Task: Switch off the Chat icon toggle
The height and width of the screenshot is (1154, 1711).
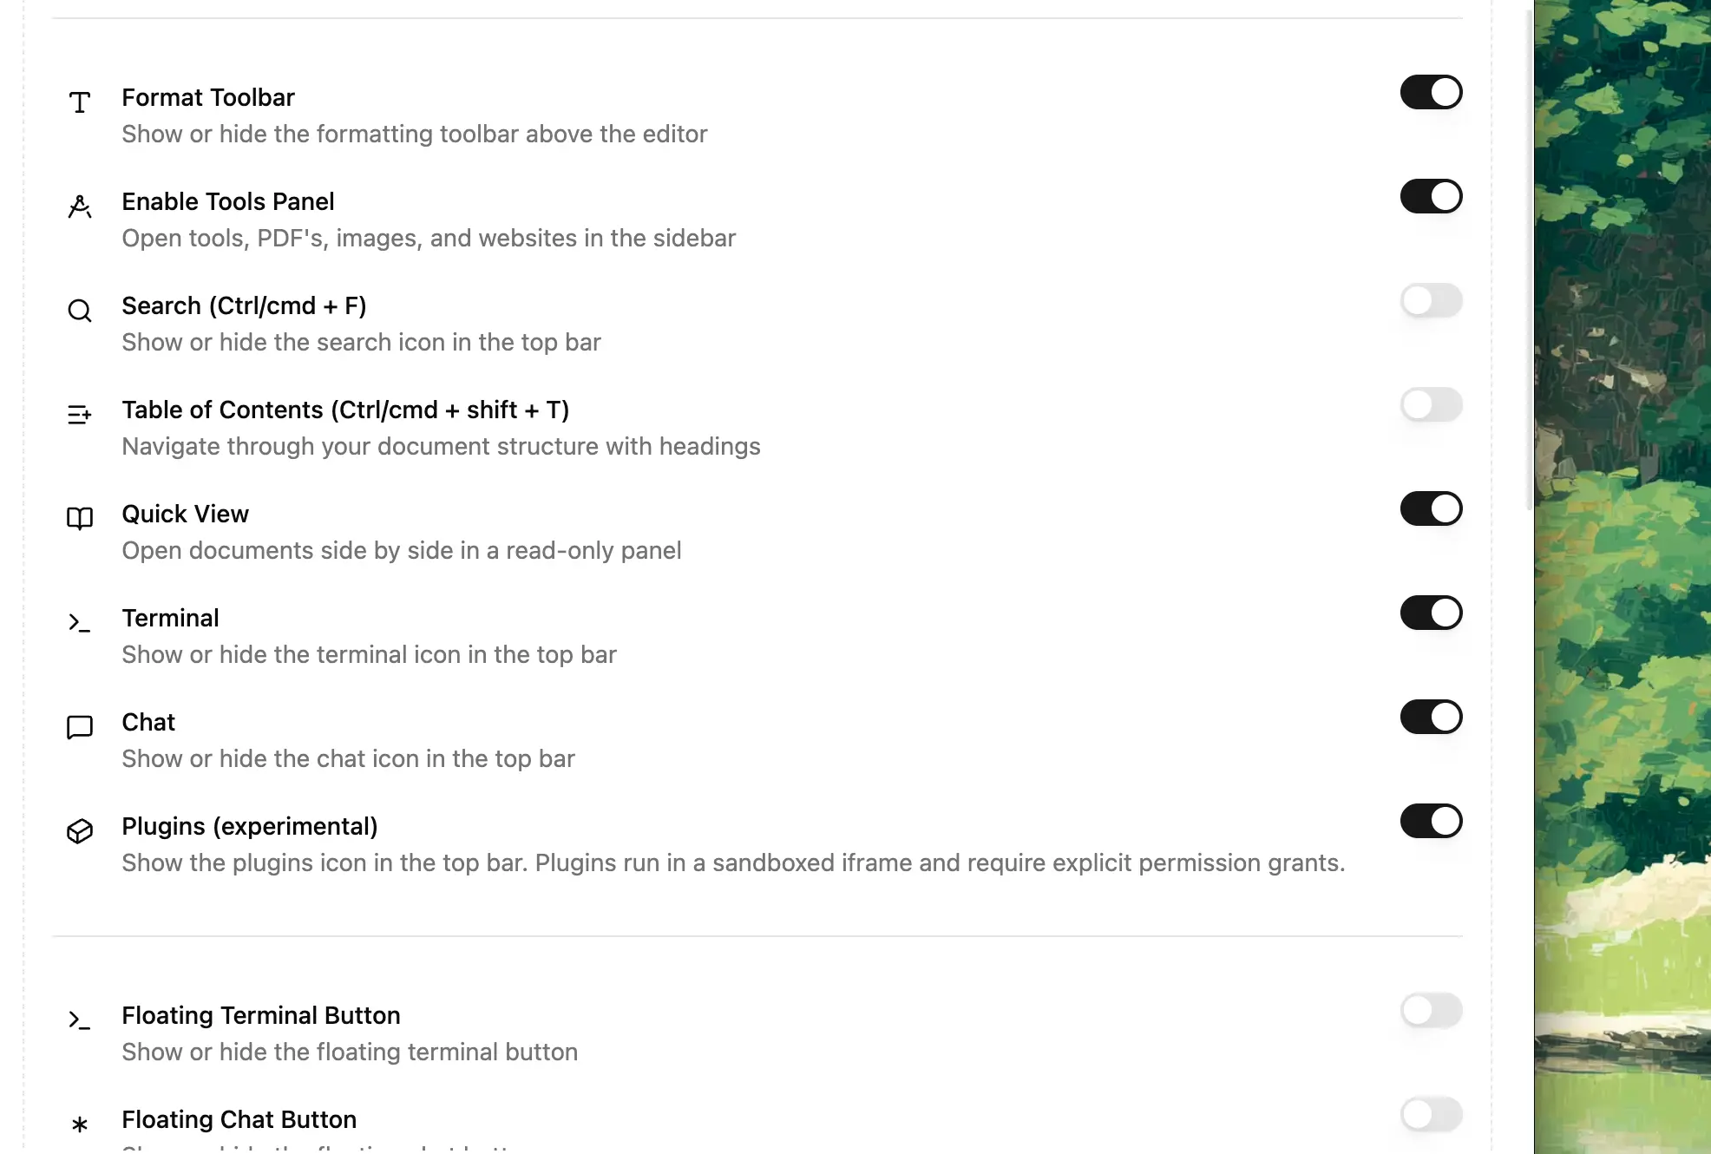Action: click(1432, 717)
